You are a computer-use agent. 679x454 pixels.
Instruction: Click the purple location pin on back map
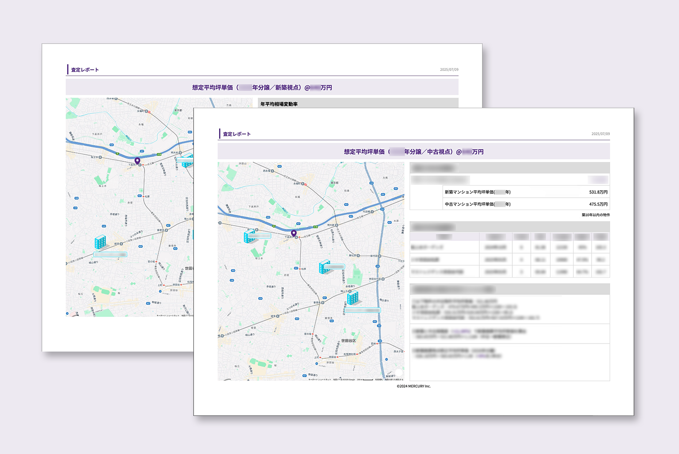137,161
